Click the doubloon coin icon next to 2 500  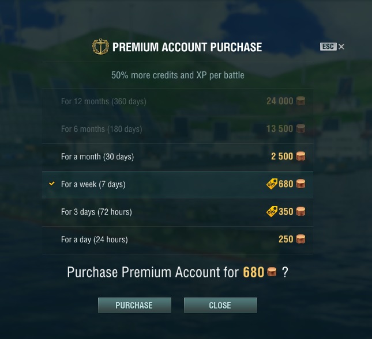pyautogui.click(x=300, y=156)
